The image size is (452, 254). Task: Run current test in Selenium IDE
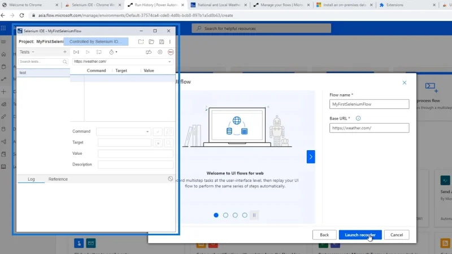click(x=88, y=52)
